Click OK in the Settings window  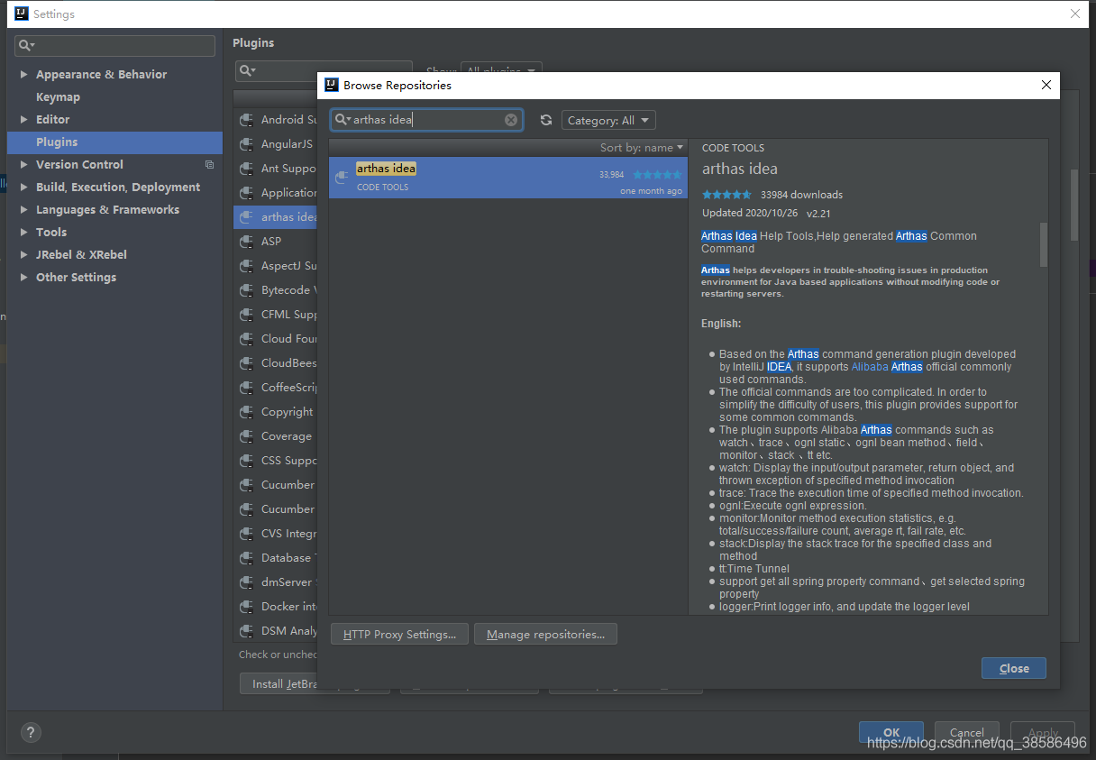click(x=891, y=732)
